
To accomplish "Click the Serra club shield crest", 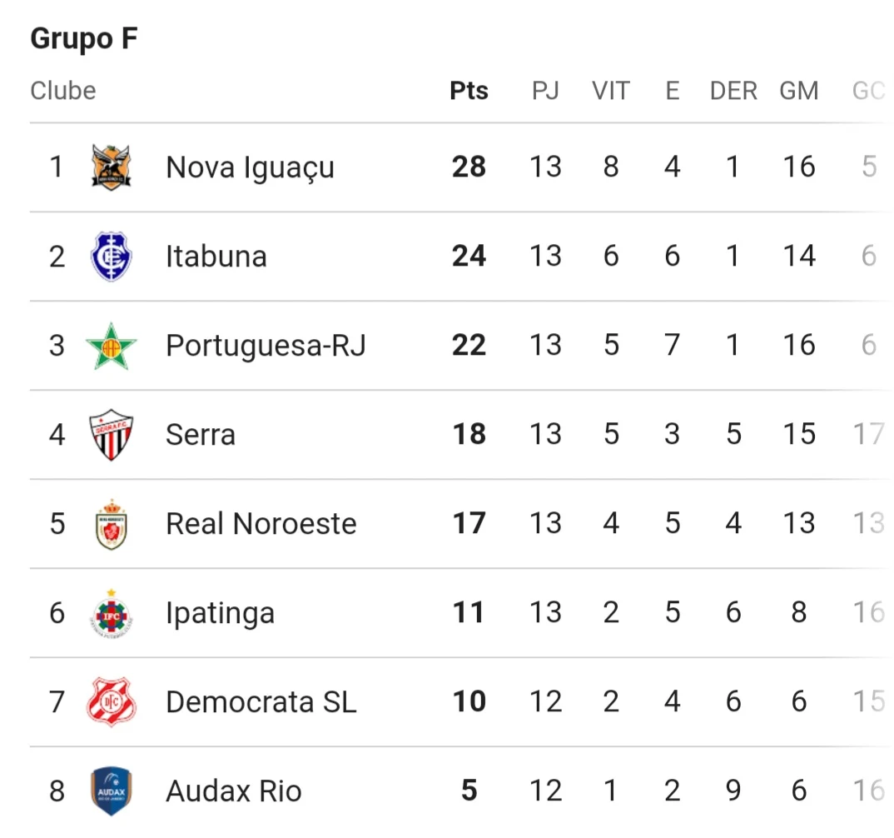I will [112, 435].
